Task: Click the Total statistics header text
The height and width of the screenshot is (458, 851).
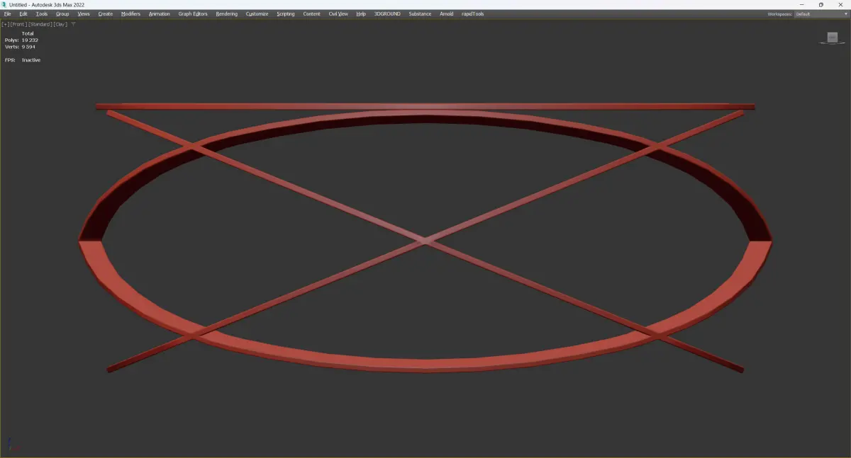Action: (x=28, y=34)
